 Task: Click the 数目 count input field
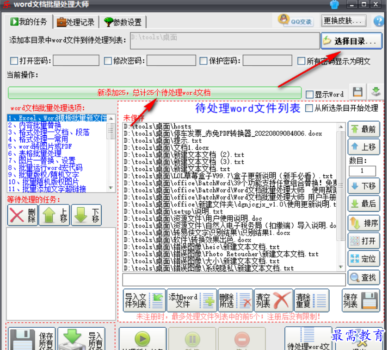(x=362, y=171)
